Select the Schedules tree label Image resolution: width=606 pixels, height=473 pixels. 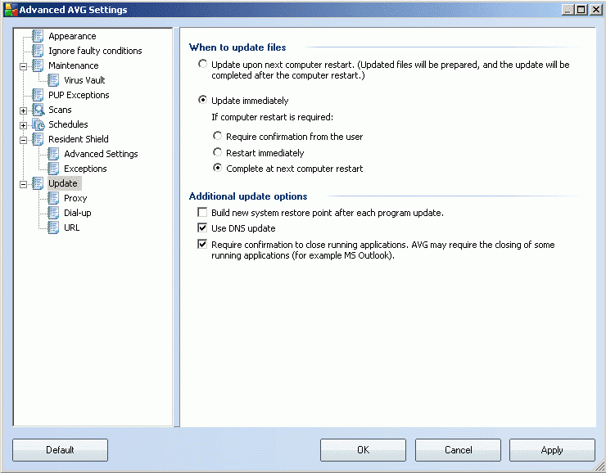(x=68, y=124)
